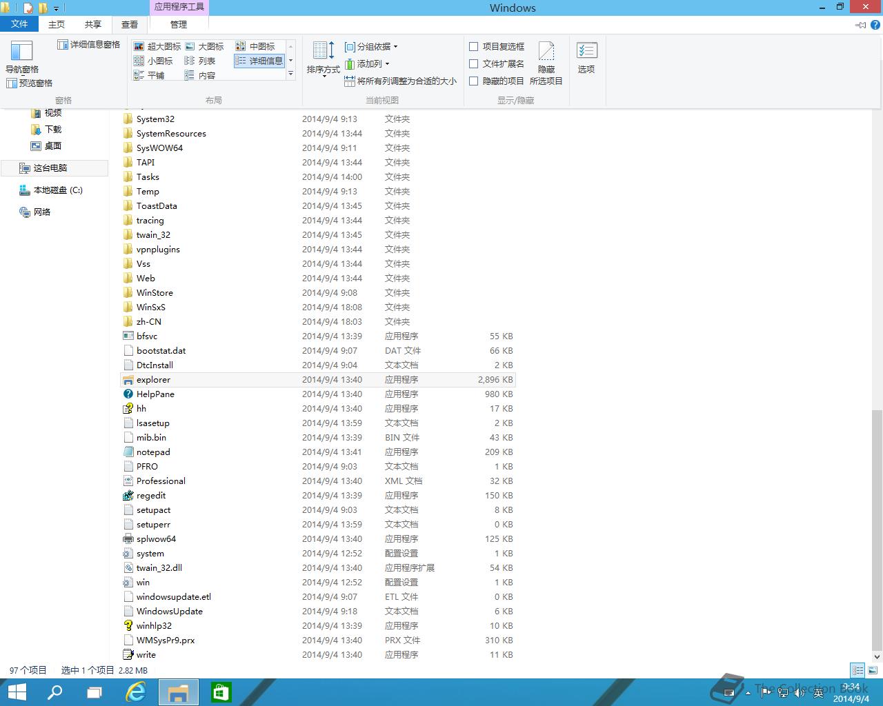Select Local Disk (C:) in navigation

pos(51,190)
